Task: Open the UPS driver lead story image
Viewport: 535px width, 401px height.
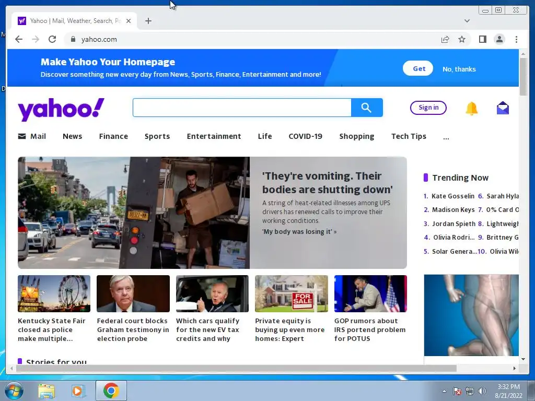Action: pyautogui.click(x=134, y=213)
